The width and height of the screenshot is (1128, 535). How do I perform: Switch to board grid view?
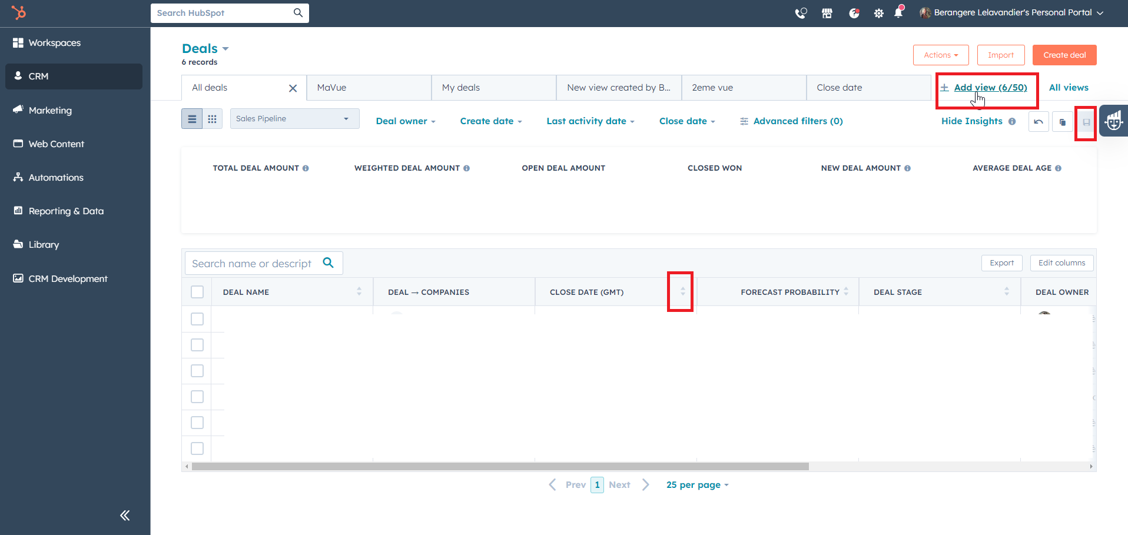[212, 119]
